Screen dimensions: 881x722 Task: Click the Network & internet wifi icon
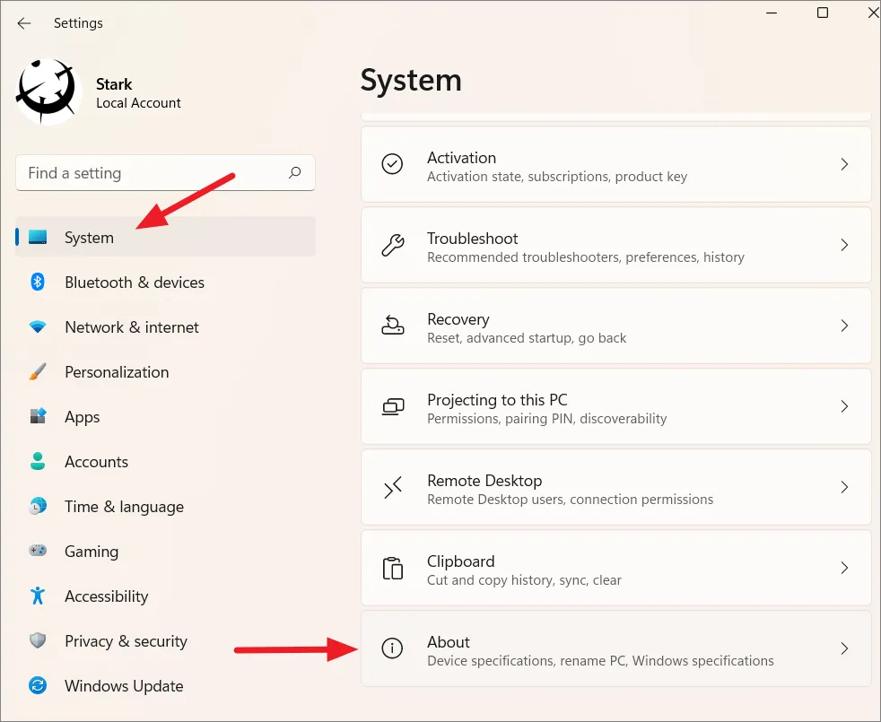tap(38, 326)
